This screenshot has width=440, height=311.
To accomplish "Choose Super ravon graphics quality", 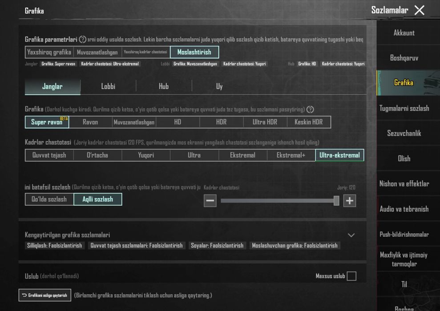I will pyautogui.click(x=47, y=122).
